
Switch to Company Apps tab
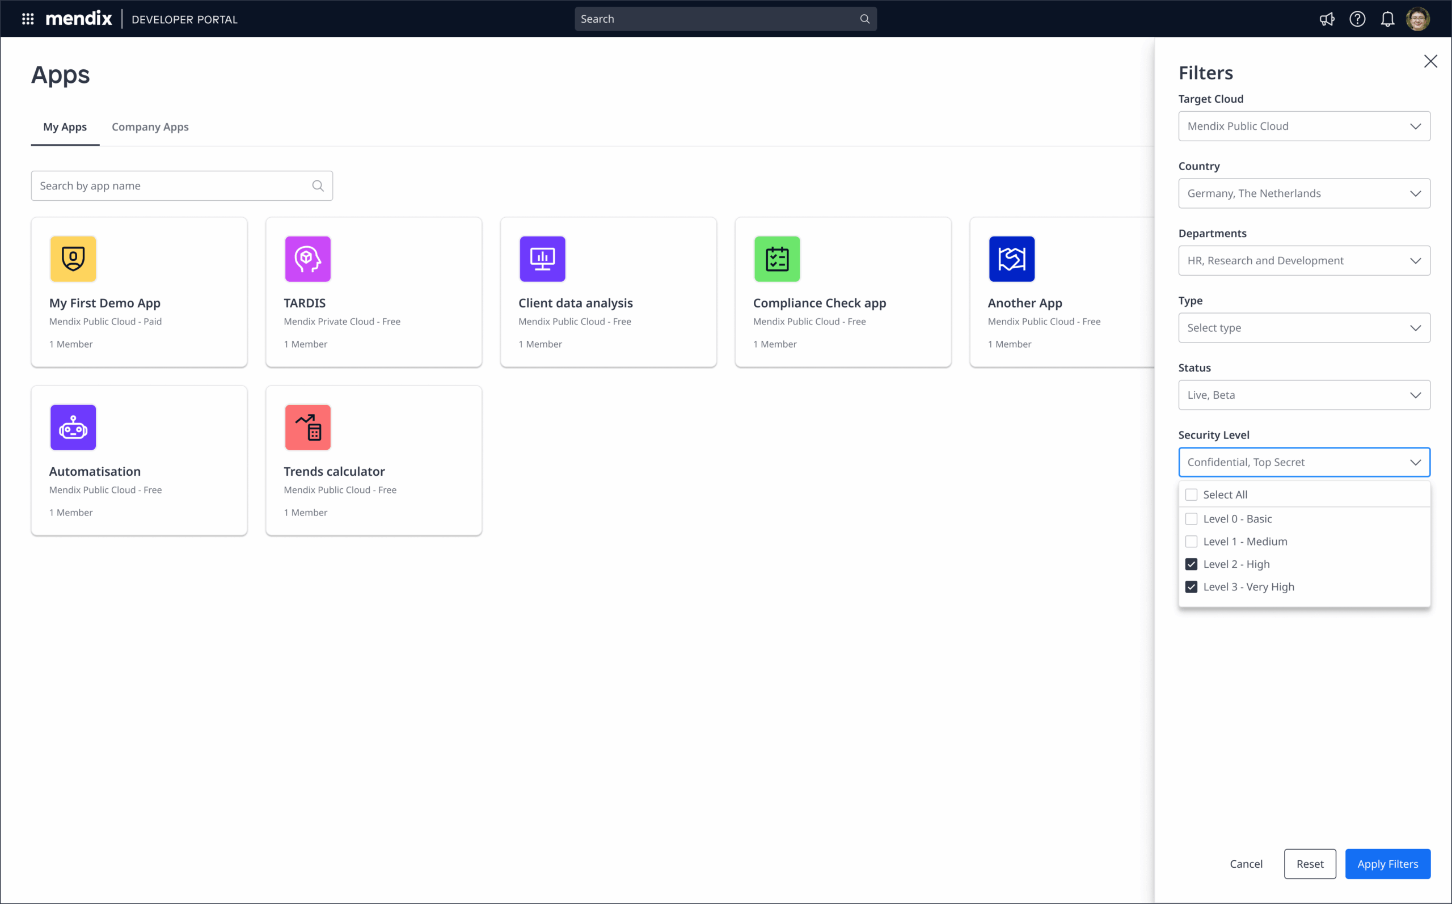click(x=150, y=126)
